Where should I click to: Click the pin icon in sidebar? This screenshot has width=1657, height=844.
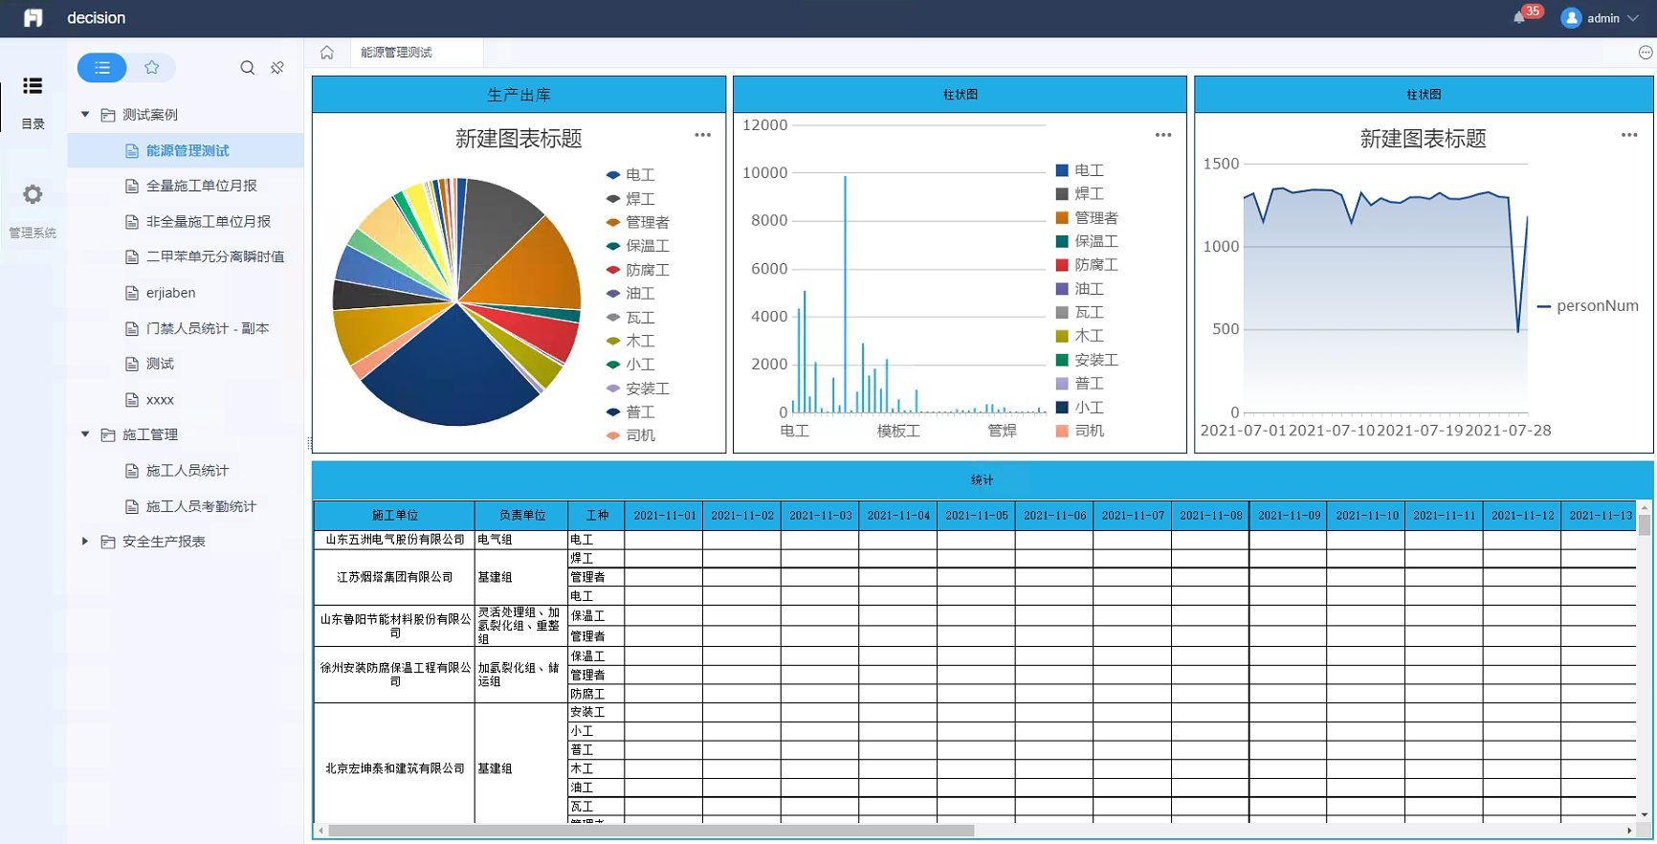(x=277, y=68)
